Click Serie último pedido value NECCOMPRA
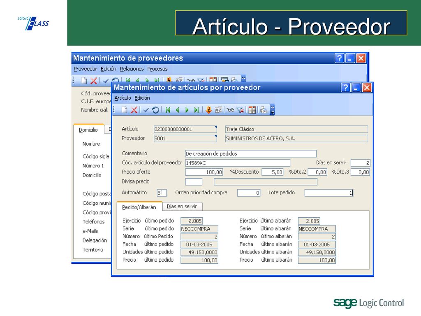 pyautogui.click(x=199, y=229)
